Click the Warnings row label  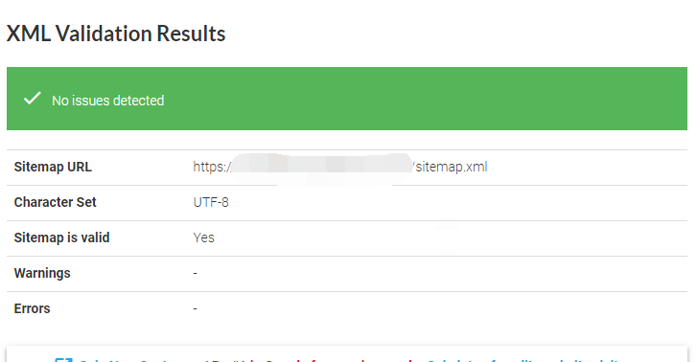click(42, 273)
